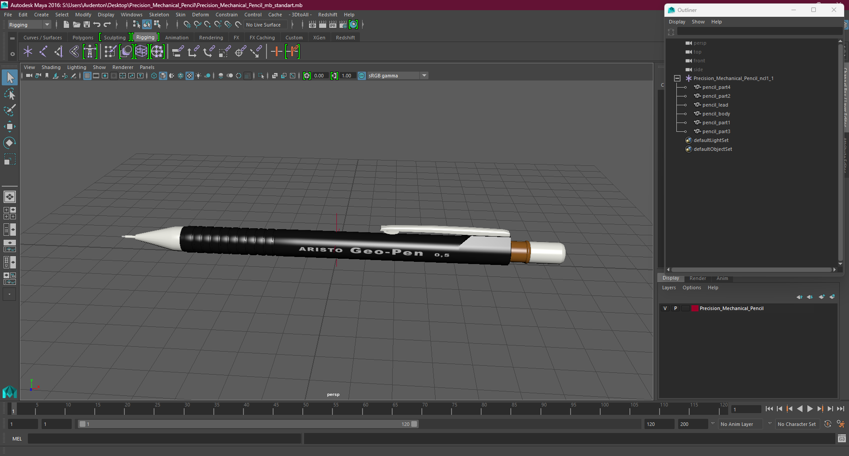Choose the Scale tool in toolbox
The image size is (849, 456).
tap(10, 159)
